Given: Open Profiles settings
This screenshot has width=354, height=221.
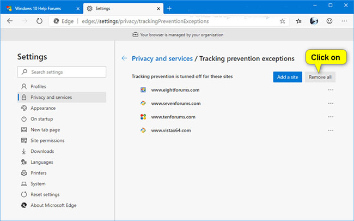Looking at the screenshot, I should (62, 86).
